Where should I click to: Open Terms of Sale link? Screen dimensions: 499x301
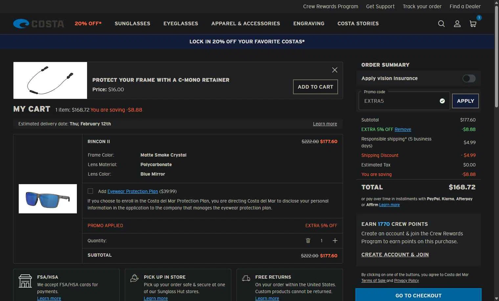pyautogui.click(x=374, y=281)
